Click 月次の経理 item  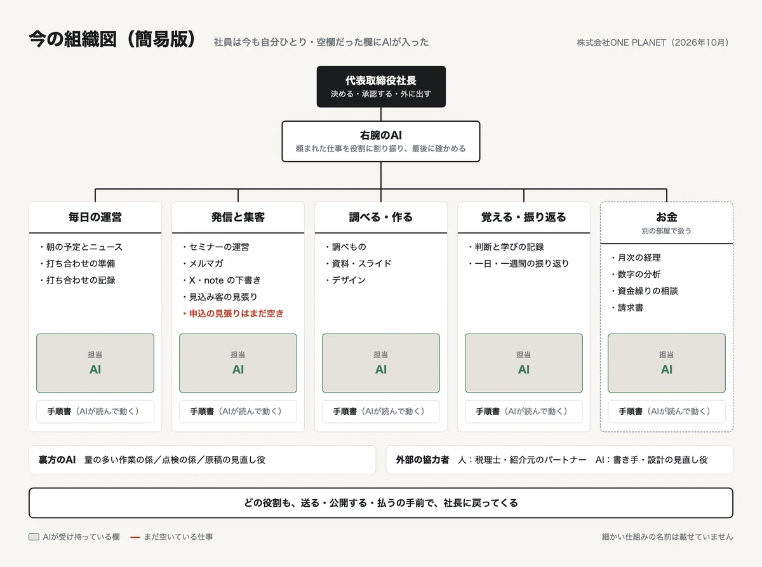[635, 258]
